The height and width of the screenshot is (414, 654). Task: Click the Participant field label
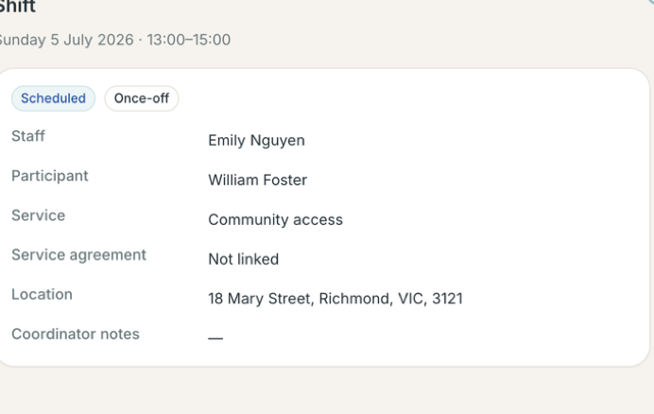pos(50,176)
